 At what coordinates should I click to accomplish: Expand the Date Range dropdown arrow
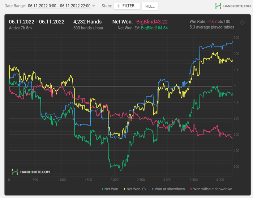[x=94, y=6]
